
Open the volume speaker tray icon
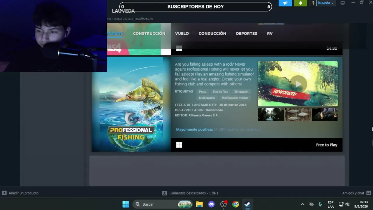(x=347, y=204)
